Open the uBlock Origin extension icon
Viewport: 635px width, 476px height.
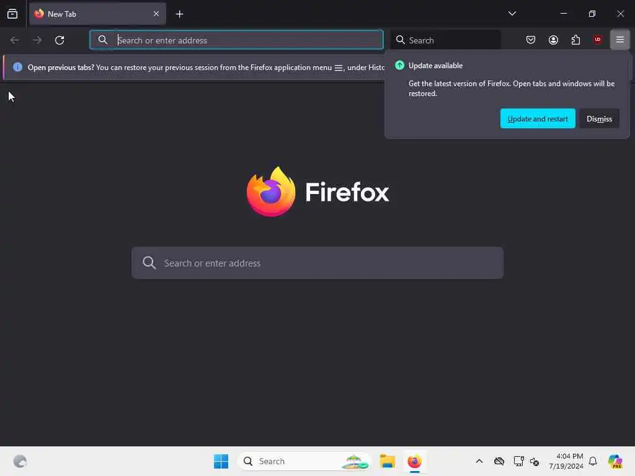point(598,40)
